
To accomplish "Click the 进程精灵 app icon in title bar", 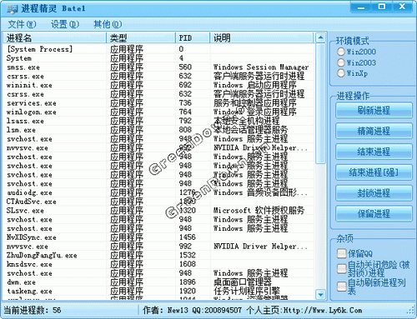I will pyautogui.click(x=13, y=9).
